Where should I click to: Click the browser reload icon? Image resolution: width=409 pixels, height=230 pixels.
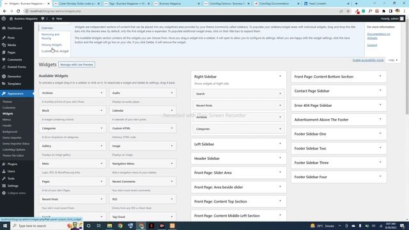[x=19, y=11]
